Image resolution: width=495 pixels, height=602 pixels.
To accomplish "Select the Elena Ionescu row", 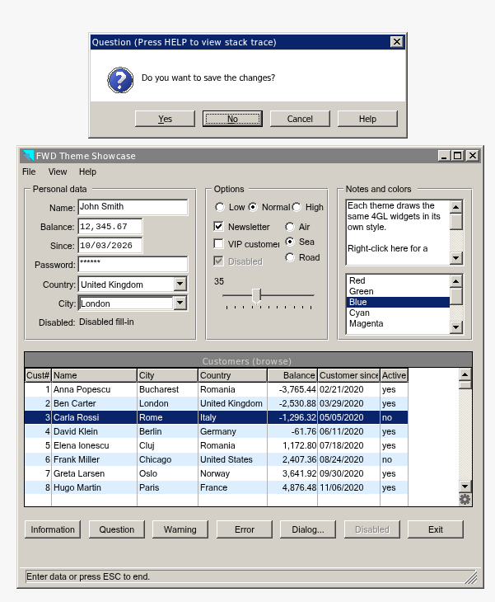I will click(217, 445).
